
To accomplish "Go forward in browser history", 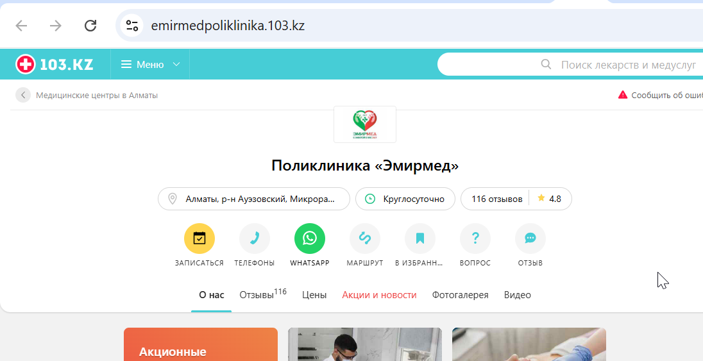I will [56, 26].
